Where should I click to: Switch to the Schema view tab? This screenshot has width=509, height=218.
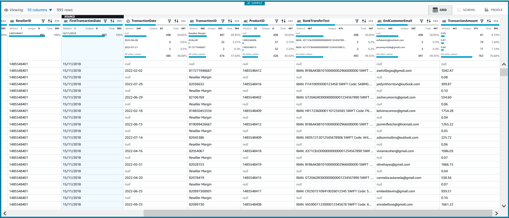click(x=466, y=10)
